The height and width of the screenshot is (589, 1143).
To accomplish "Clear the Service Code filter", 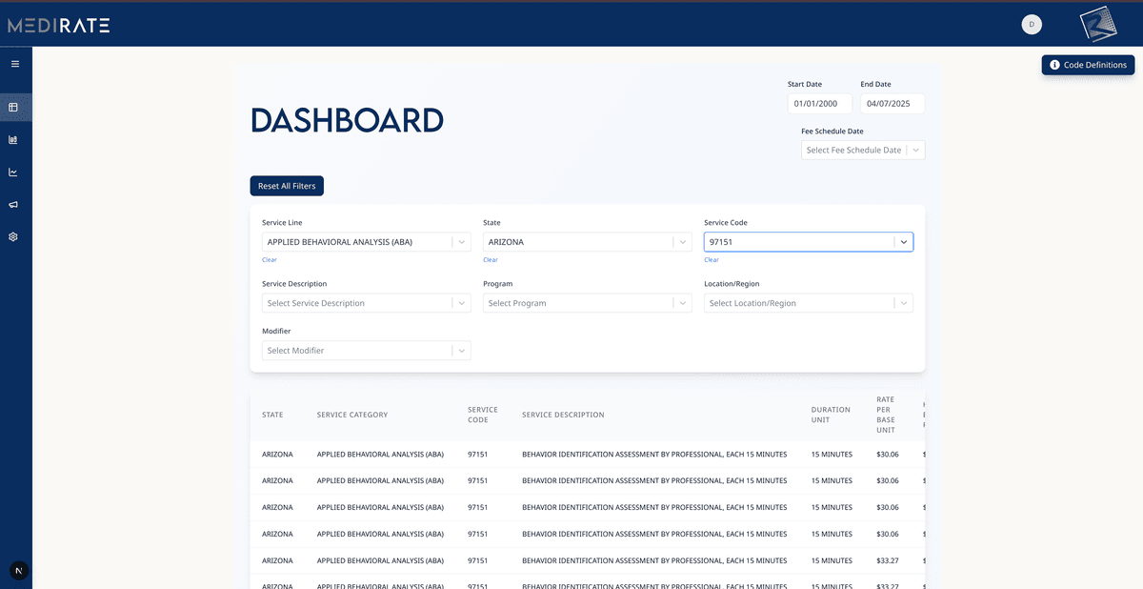I will coord(712,259).
